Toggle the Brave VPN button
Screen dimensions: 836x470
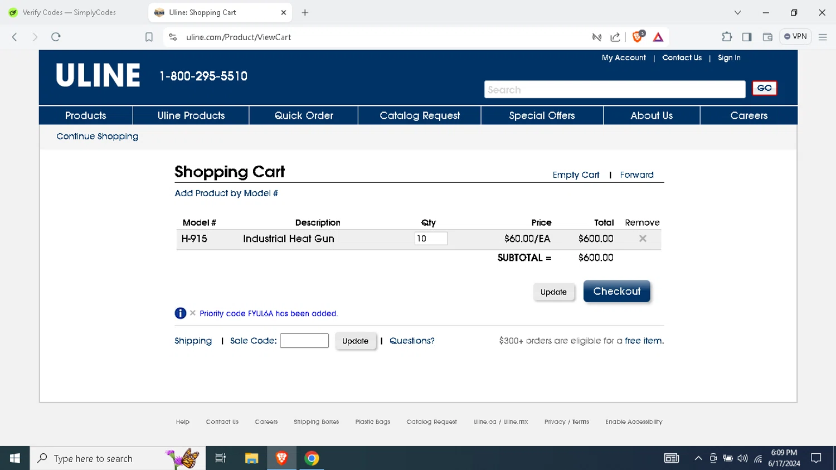(x=795, y=37)
